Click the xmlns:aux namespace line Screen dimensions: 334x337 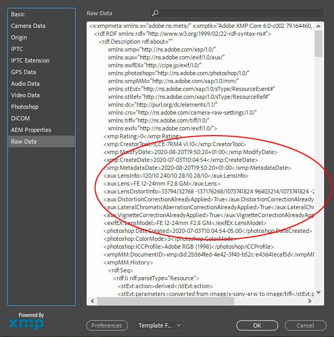[x=166, y=57]
